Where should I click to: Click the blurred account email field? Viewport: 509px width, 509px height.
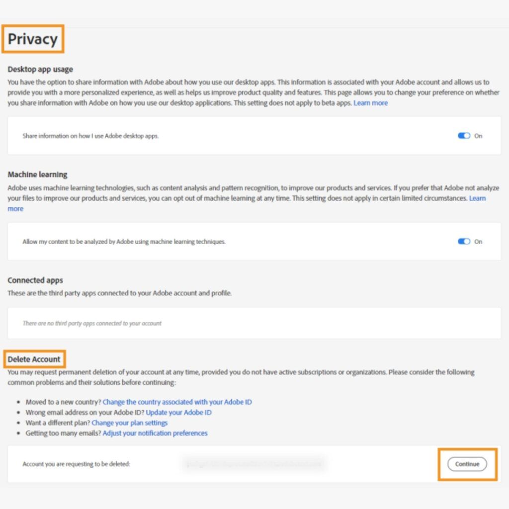pos(254,464)
